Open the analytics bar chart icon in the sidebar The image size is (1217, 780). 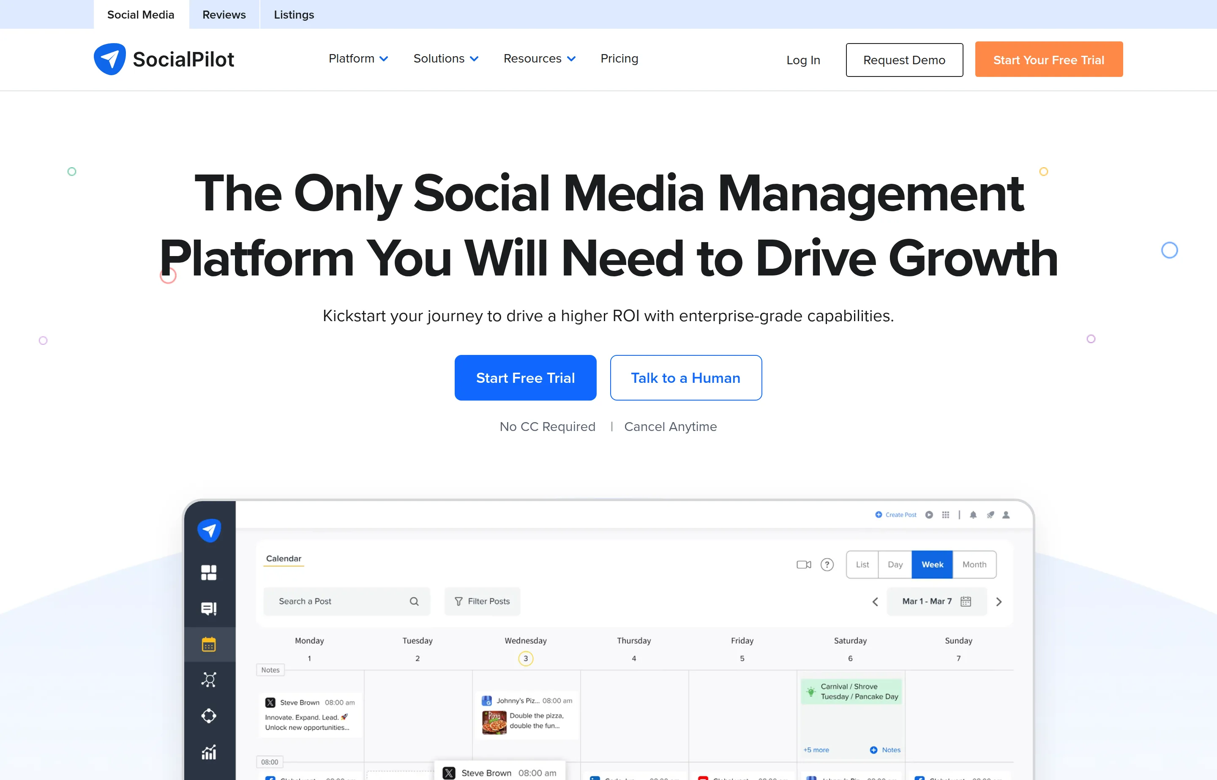209,752
